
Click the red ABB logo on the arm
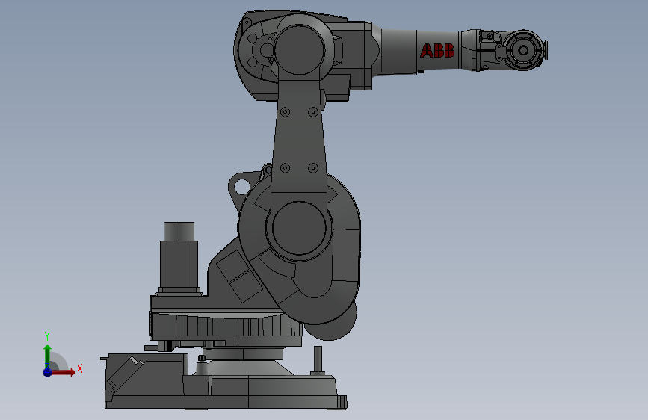(437, 50)
